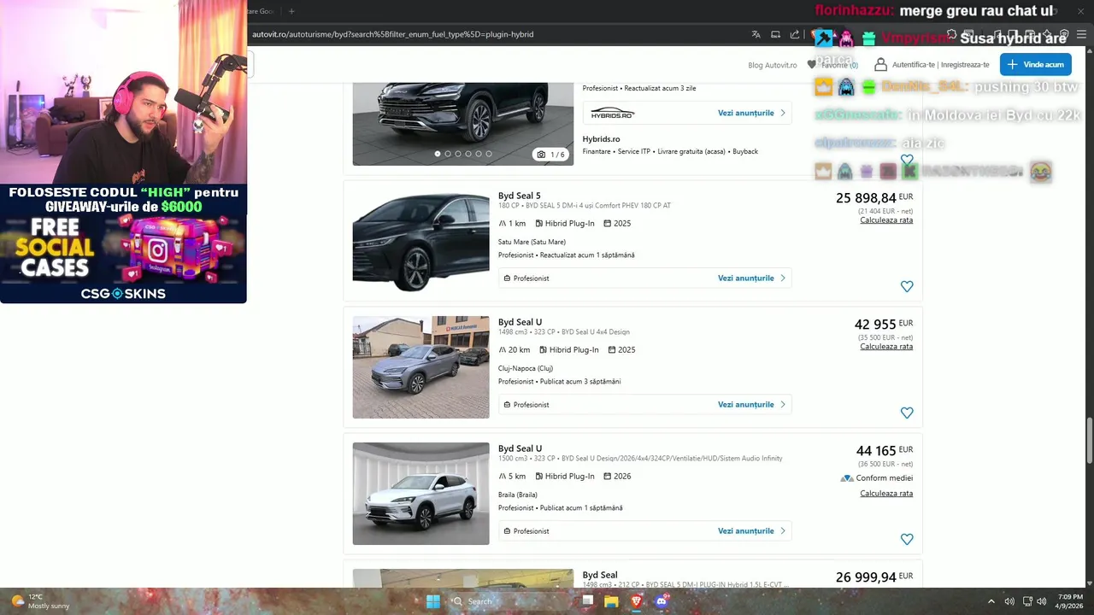This screenshot has height=615, width=1094.
Task: Click Calculeaza rata under 42 955 EUR
Action: click(x=886, y=347)
